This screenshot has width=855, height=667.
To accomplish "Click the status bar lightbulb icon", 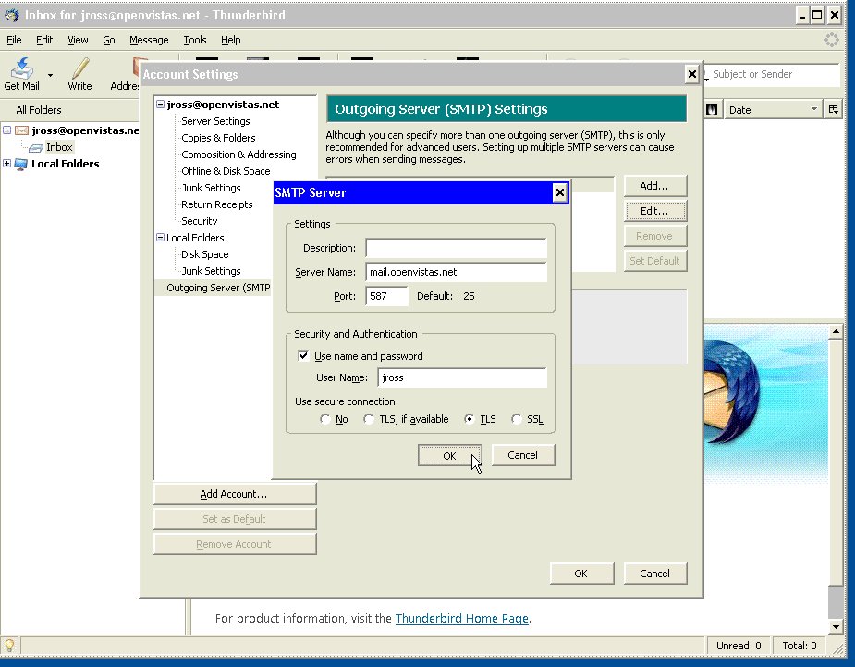I will pos(9,645).
